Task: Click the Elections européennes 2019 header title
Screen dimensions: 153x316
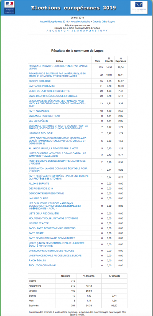Action: (x=73, y=8)
